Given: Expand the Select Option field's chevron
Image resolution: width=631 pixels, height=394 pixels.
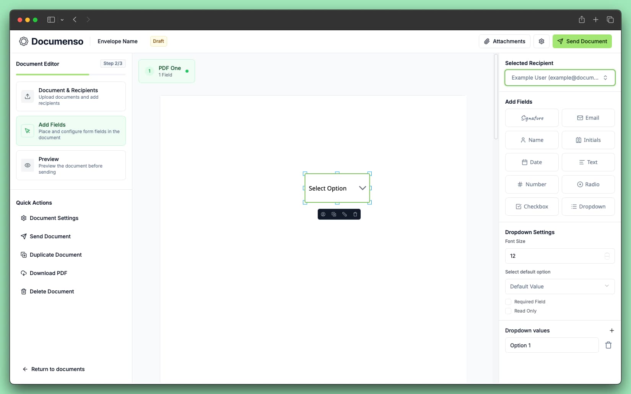Looking at the screenshot, I should (x=362, y=188).
